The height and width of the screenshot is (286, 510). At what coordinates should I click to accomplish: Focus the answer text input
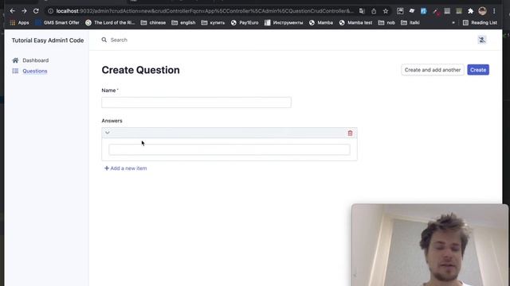pyautogui.click(x=229, y=149)
